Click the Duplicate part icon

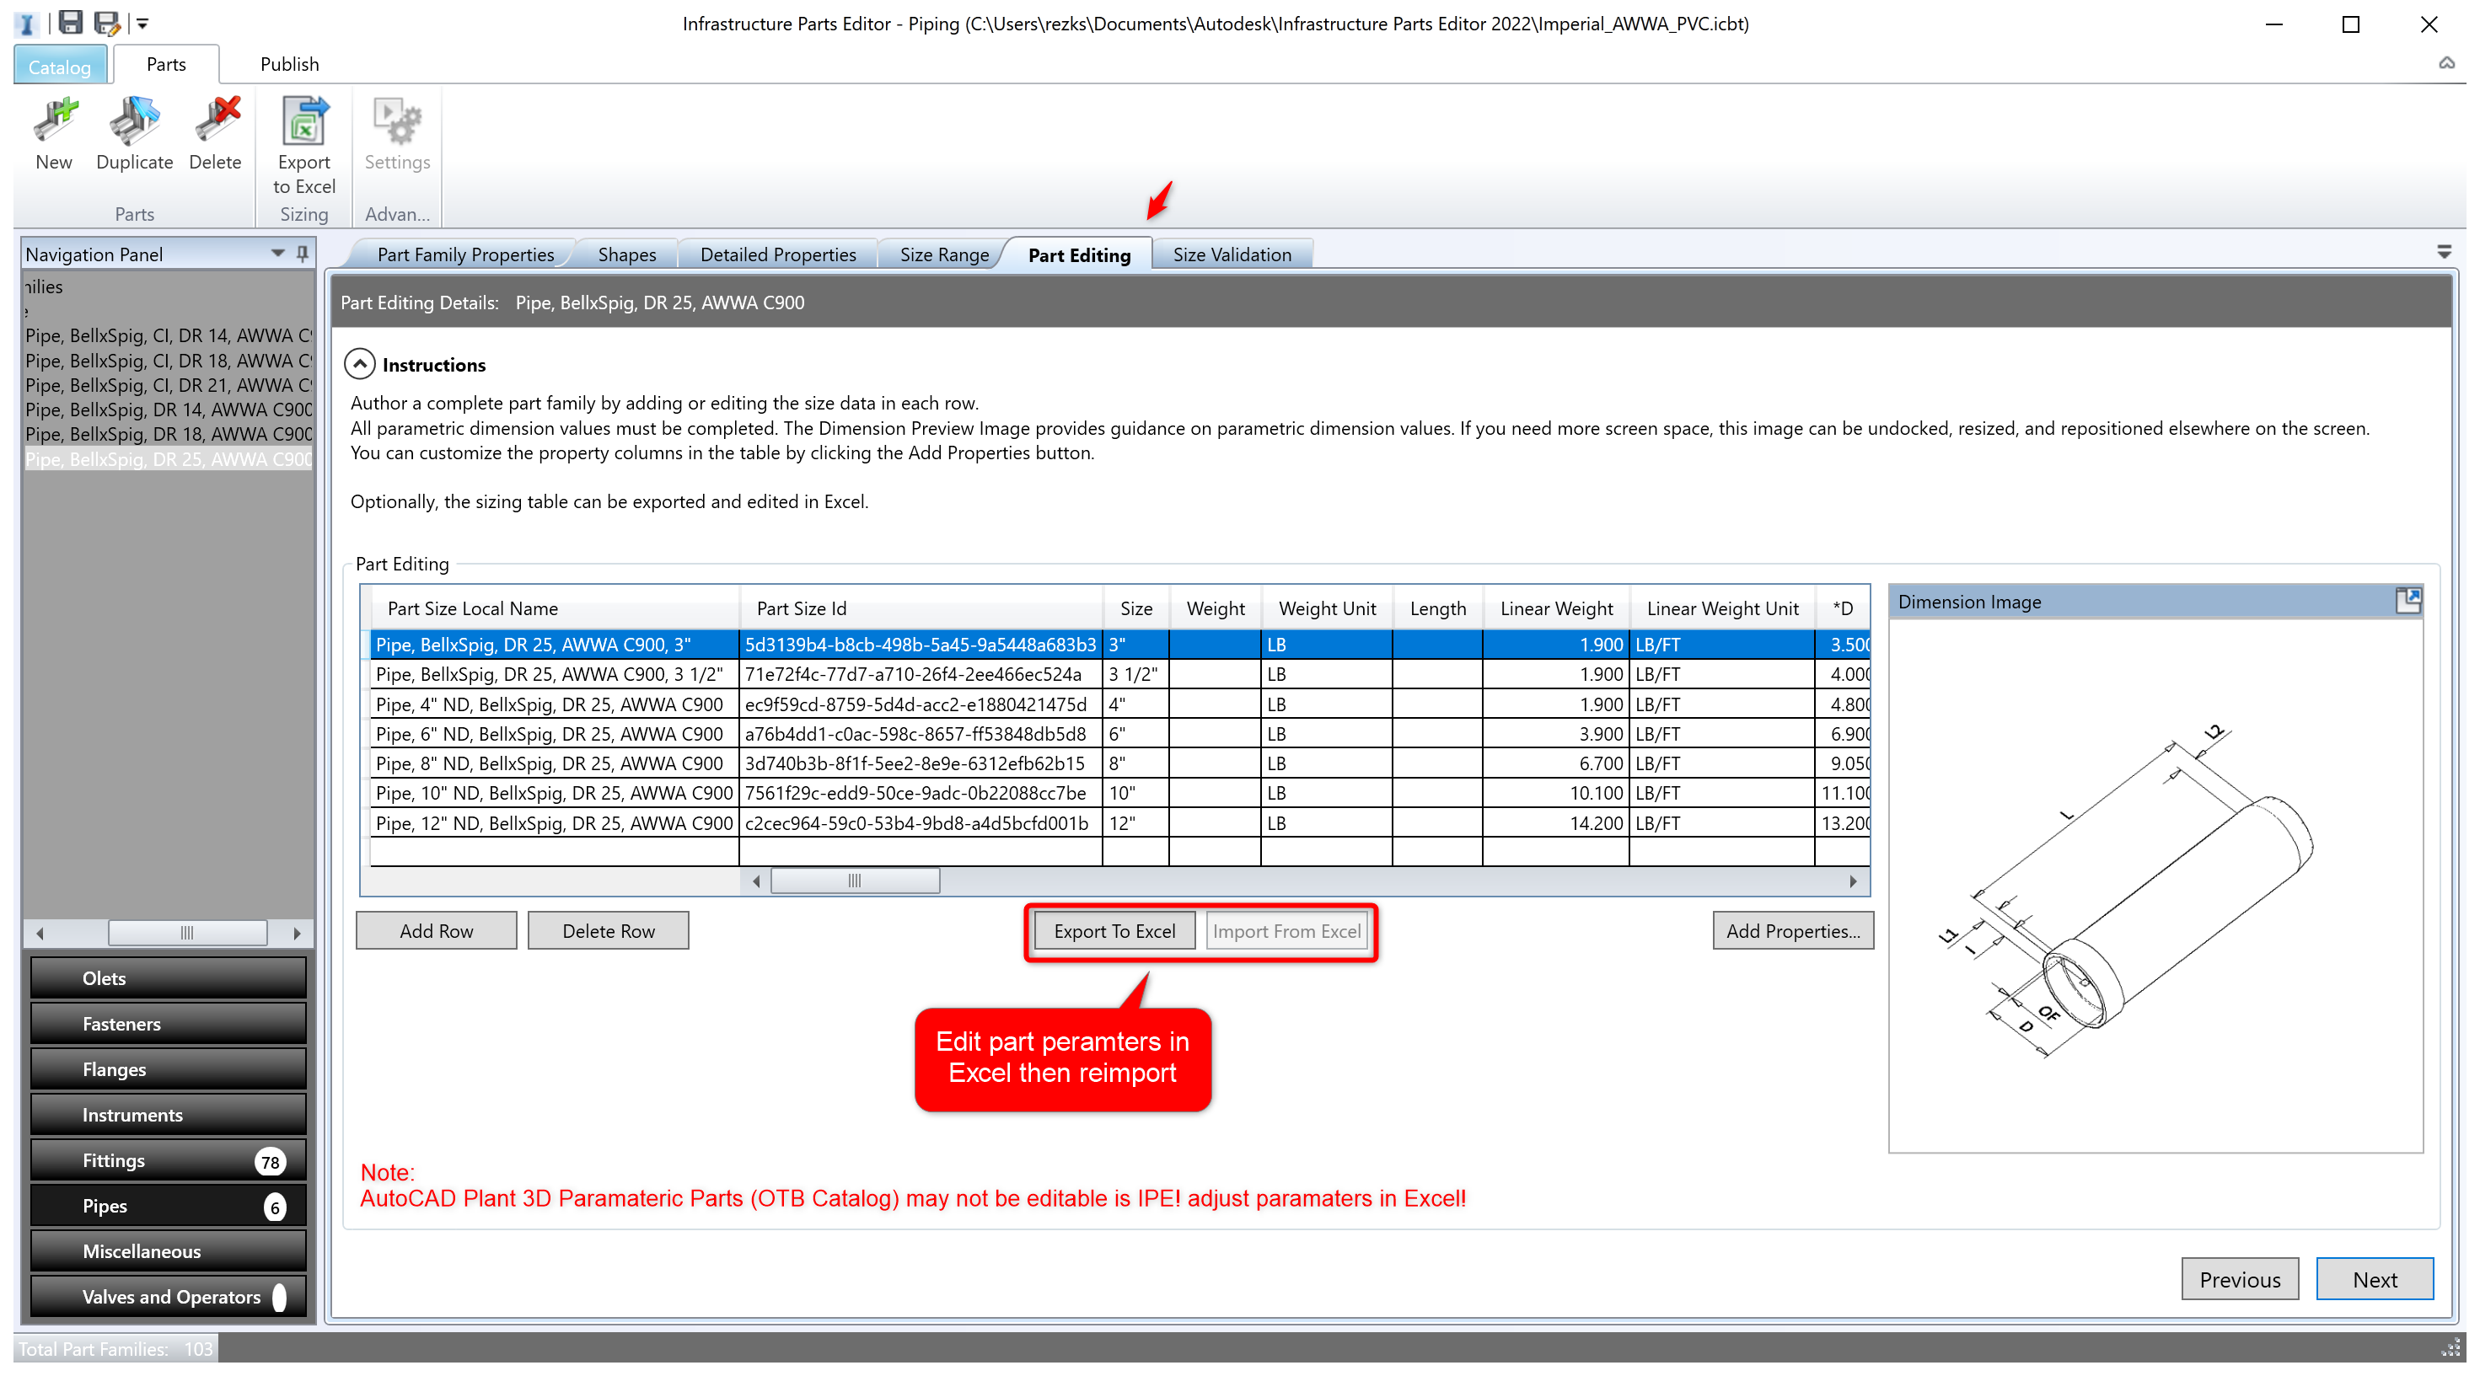134,124
